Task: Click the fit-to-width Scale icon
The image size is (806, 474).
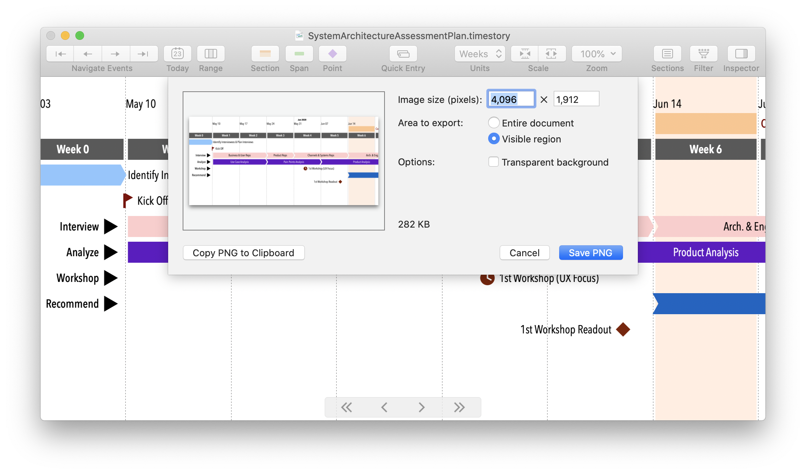Action: point(552,54)
